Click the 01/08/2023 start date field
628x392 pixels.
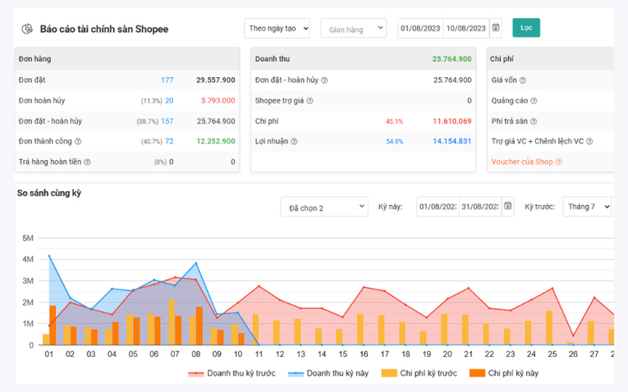coord(420,29)
